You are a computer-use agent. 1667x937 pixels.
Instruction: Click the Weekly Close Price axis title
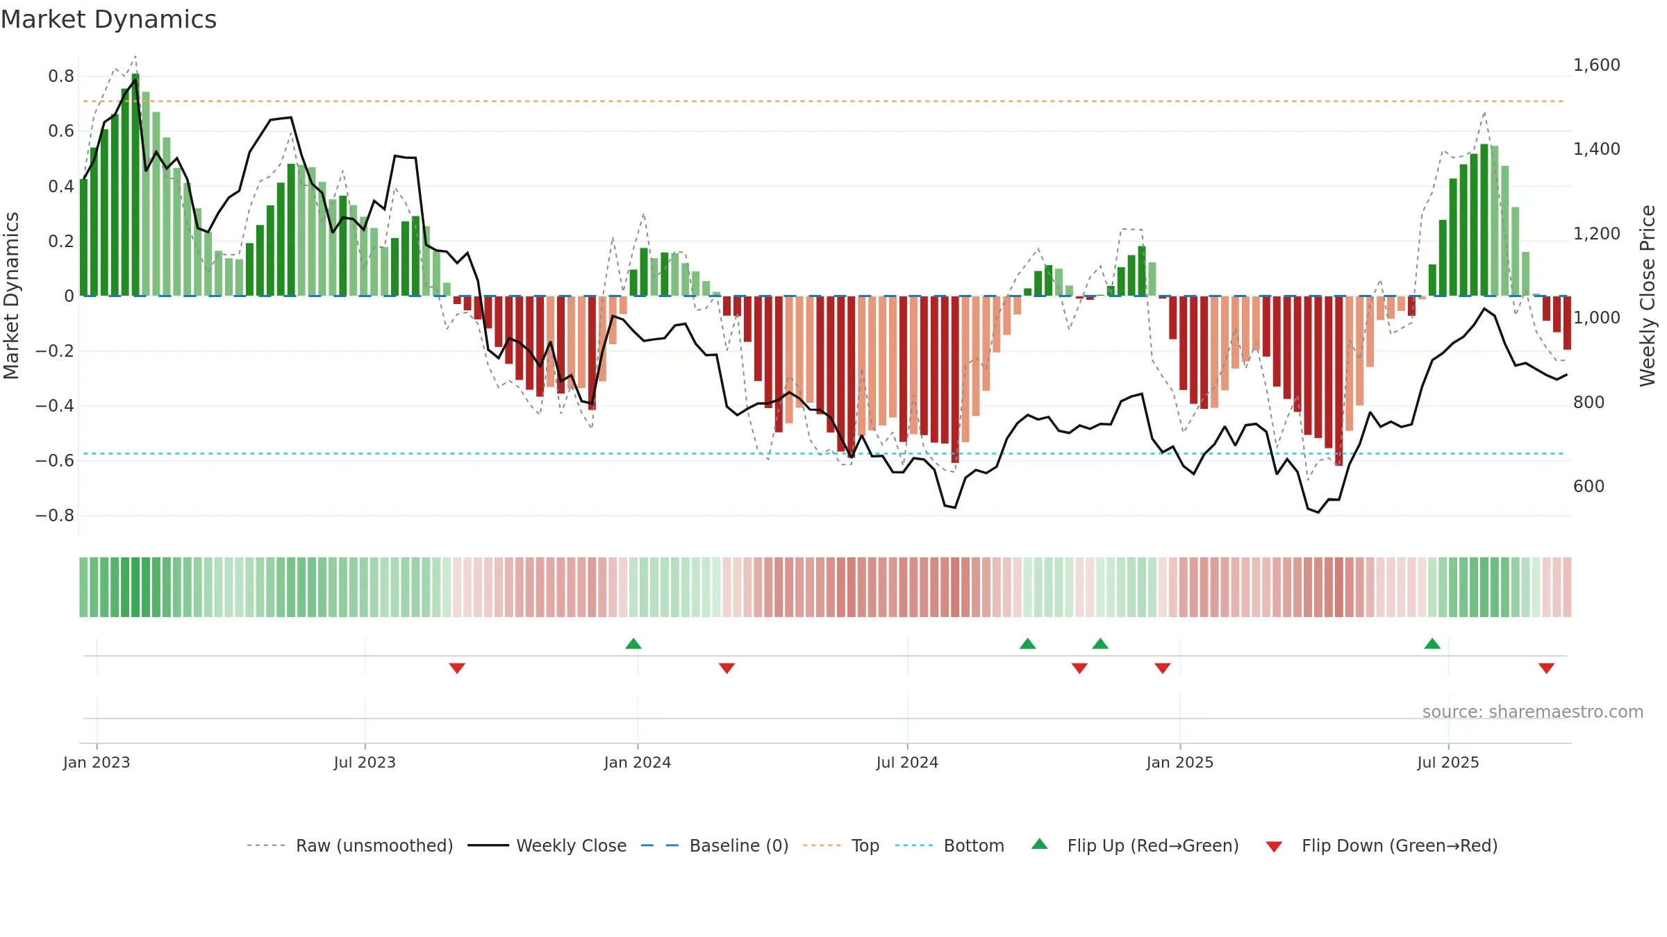pyautogui.click(x=1648, y=296)
